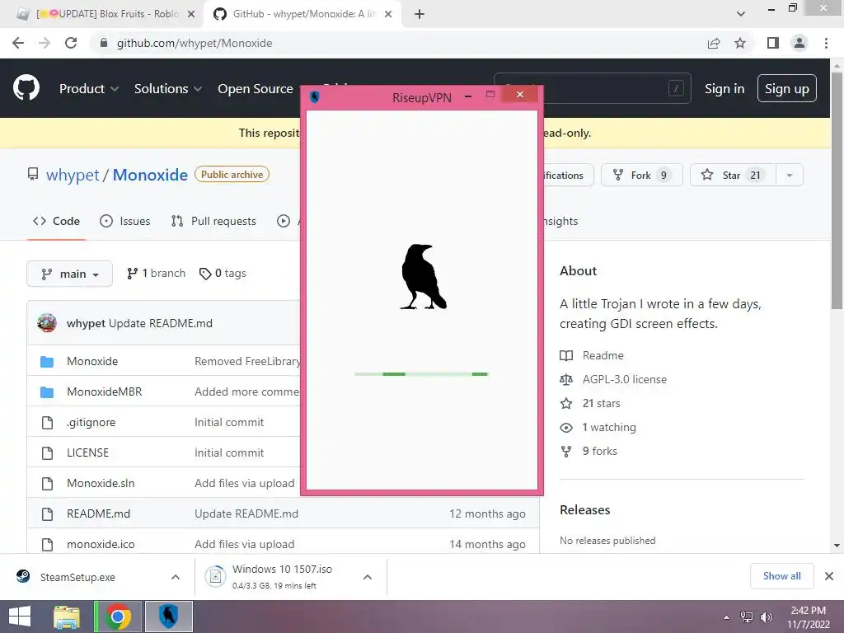Click the 0 tags link
Viewport: 844px width, 633px height.
(223, 274)
